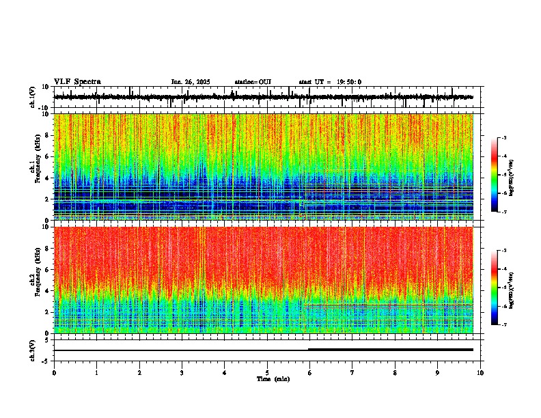This screenshot has width=541, height=418.
Task: Select the date text "Jan. 26, 2025"
Action: click(191, 82)
